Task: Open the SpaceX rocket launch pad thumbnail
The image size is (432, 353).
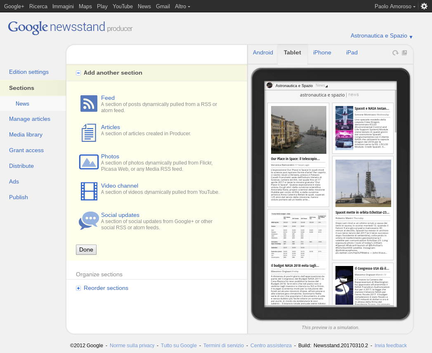Action: (x=363, y=183)
